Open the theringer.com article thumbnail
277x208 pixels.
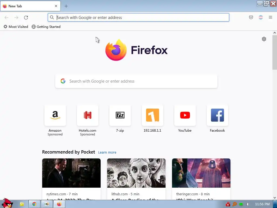point(201,173)
